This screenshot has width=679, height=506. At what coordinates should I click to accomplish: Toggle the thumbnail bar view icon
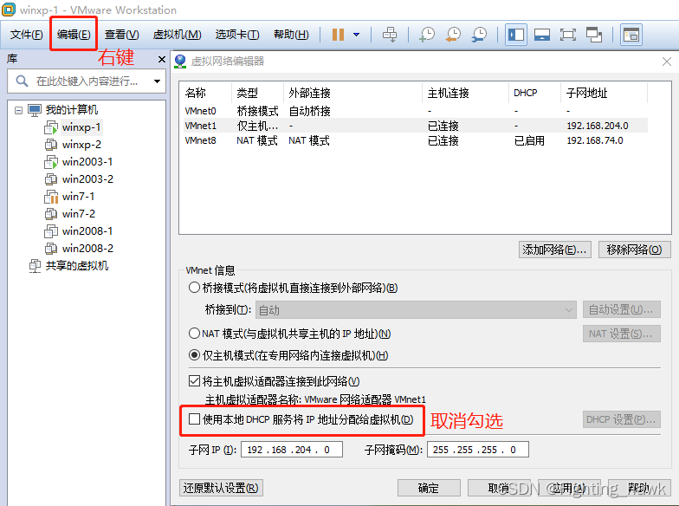[542, 35]
